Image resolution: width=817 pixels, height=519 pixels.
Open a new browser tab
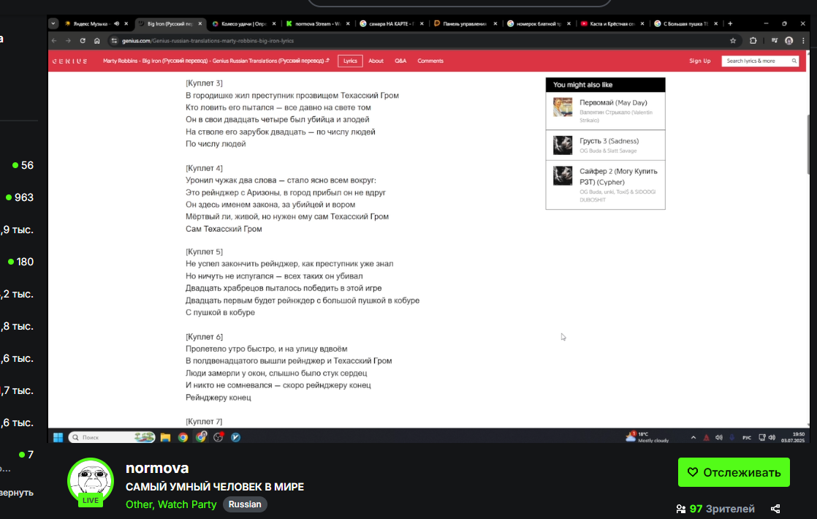(x=730, y=23)
